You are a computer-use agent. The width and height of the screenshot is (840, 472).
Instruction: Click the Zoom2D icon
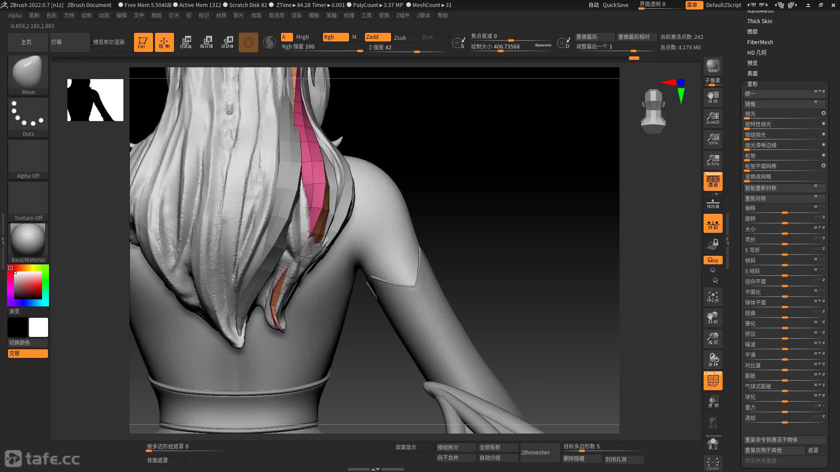(x=713, y=118)
